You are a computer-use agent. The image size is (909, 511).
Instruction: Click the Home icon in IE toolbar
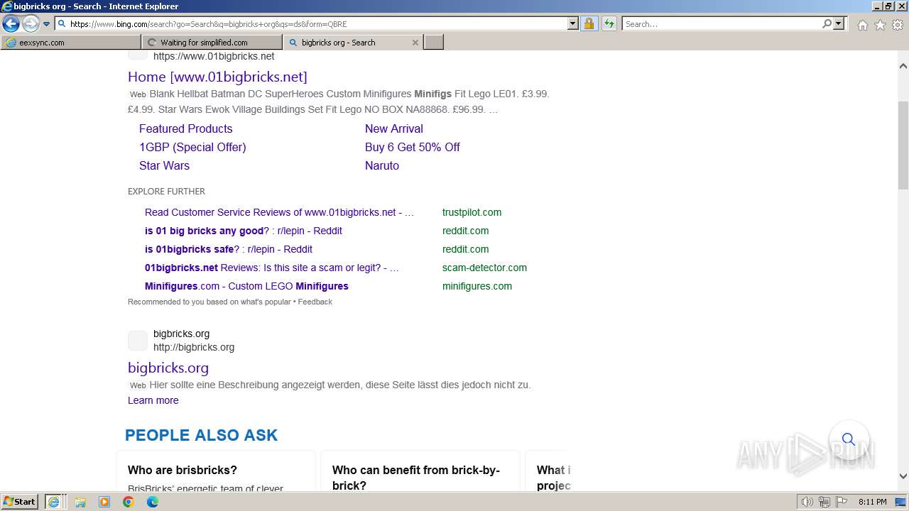click(x=862, y=25)
